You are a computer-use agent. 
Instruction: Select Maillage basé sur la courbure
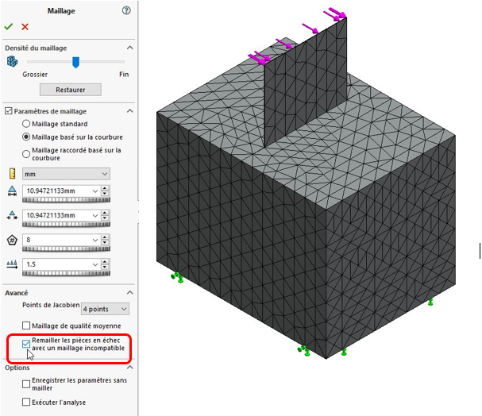[26, 137]
